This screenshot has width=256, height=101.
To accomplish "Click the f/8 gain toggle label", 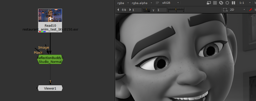I will point(124,10).
